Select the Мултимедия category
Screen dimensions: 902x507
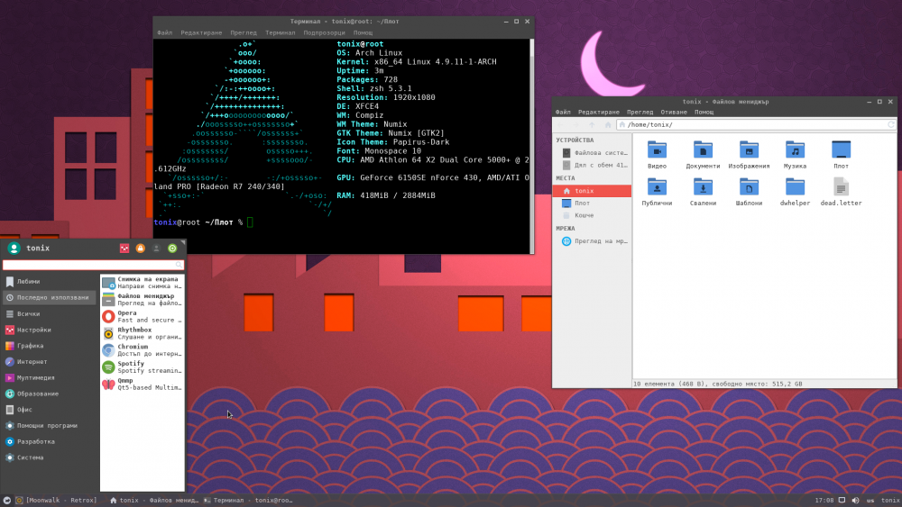[50, 378]
